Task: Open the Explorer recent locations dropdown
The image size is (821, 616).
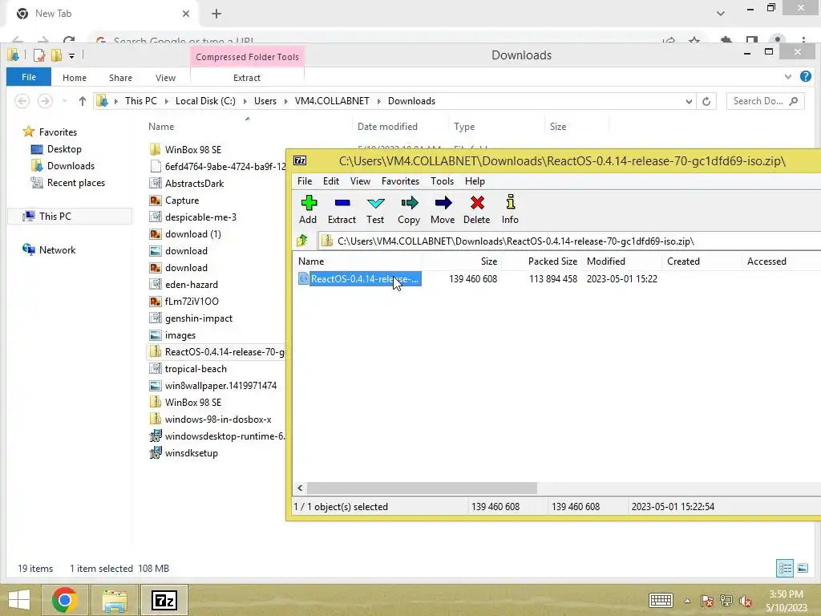Action: coord(64,101)
